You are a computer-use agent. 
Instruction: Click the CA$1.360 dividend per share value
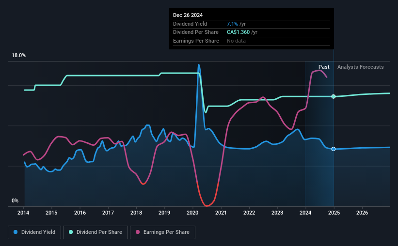tap(239, 32)
